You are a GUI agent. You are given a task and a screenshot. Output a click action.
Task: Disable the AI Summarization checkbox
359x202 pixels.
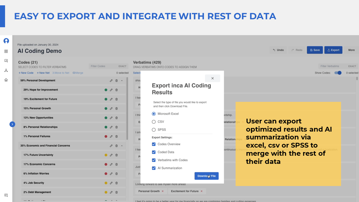pyautogui.click(x=154, y=168)
